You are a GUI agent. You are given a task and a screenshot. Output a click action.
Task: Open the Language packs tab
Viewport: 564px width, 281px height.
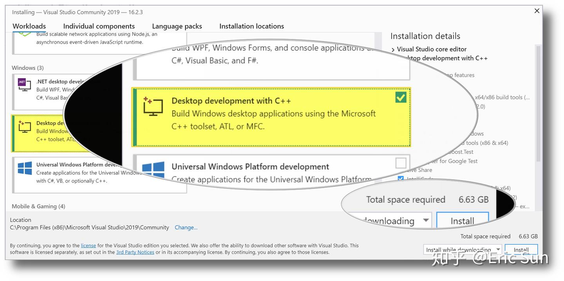pos(177,26)
